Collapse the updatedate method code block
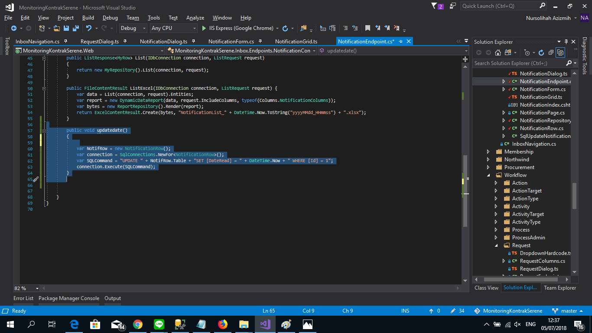 44,131
